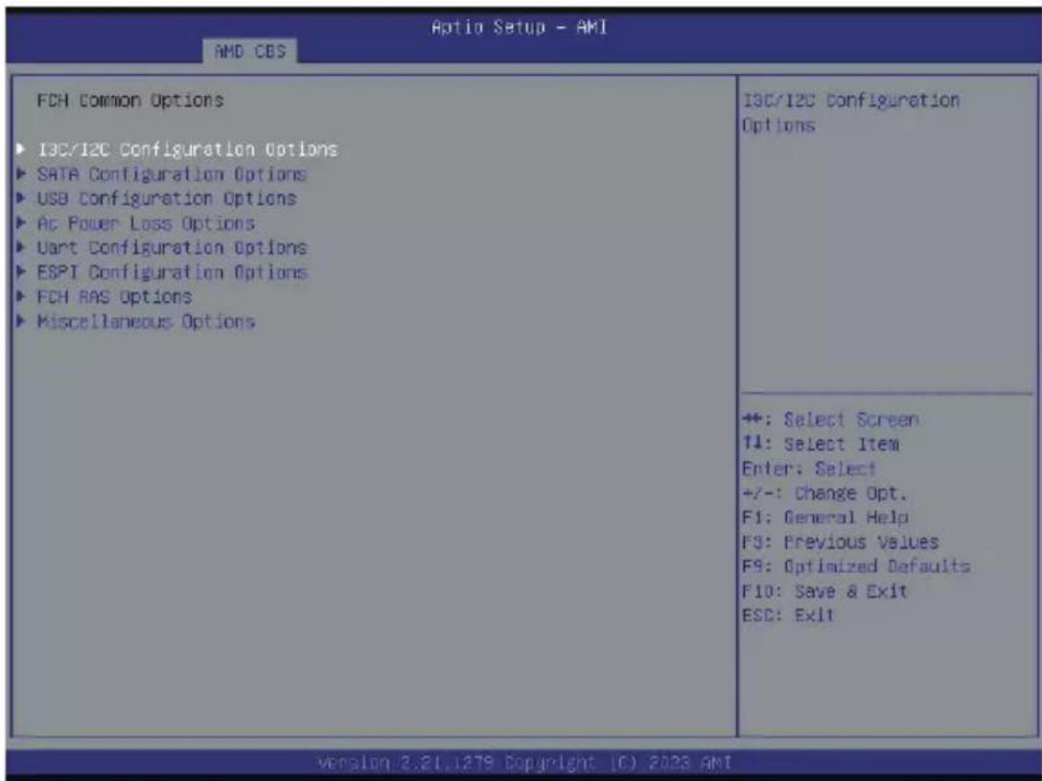The image size is (1042, 781).
Task: Open Uart Configuration Options submenu
Action: (x=172, y=247)
